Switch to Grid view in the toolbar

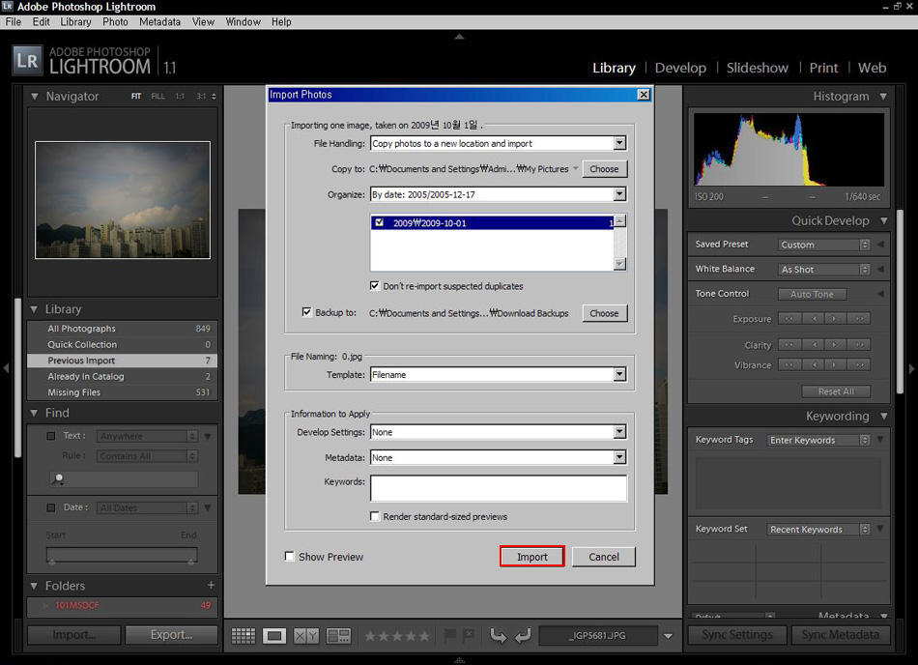coord(244,636)
